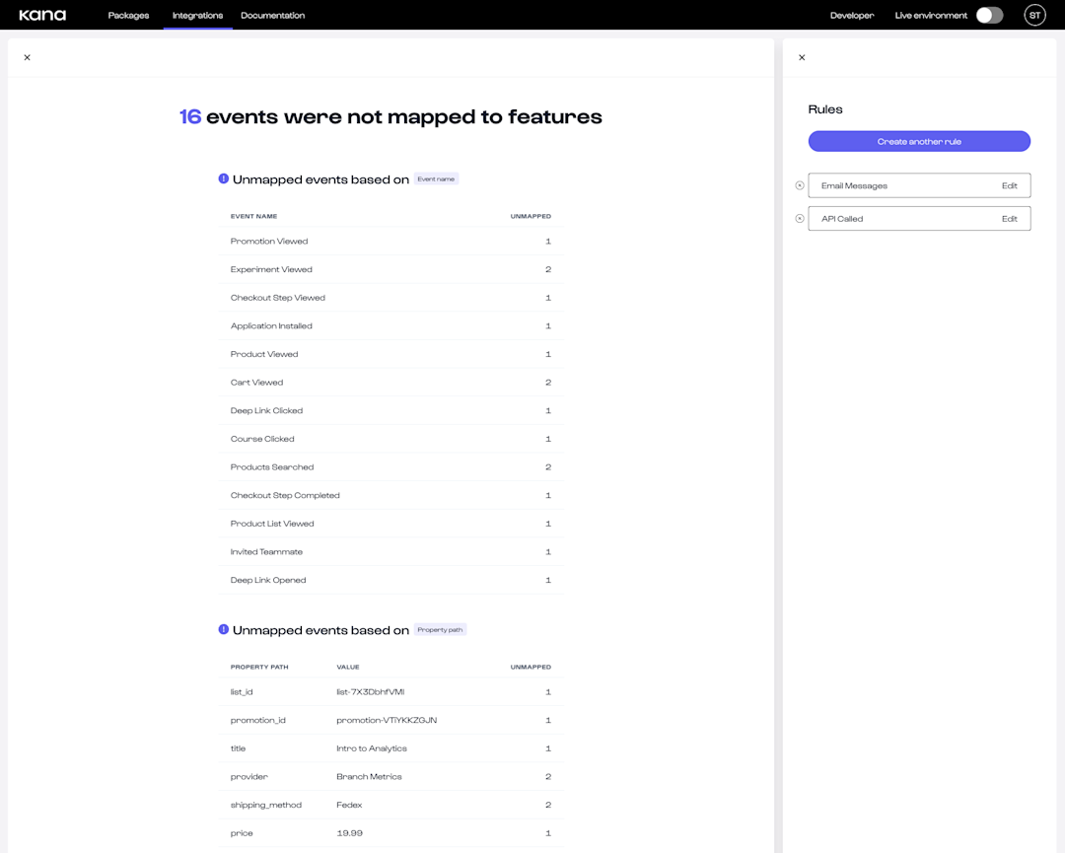Viewport: 1065px width, 853px height.
Task: Select the Course Clicked row
Action: pos(391,439)
